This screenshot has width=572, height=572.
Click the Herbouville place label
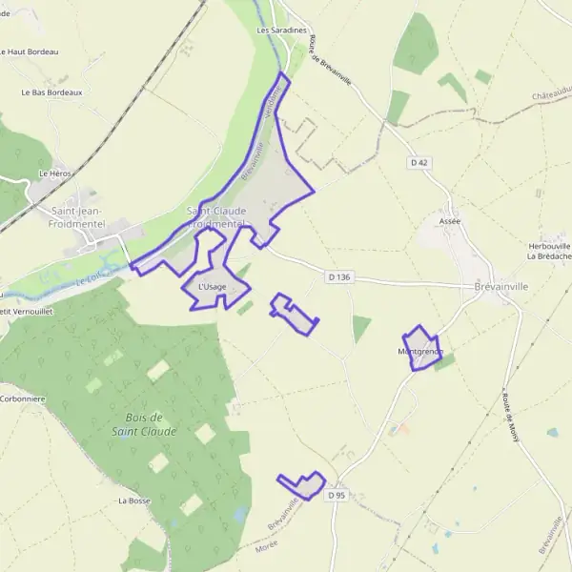549,247
